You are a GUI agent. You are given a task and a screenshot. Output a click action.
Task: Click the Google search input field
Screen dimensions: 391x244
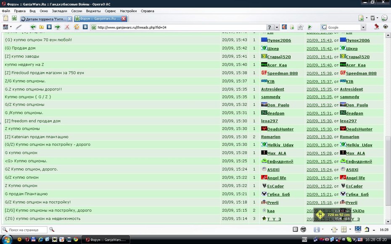(343, 27)
